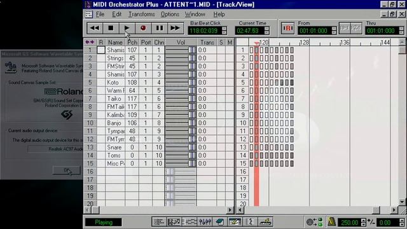Open the File menu

pyautogui.click(x=100, y=14)
